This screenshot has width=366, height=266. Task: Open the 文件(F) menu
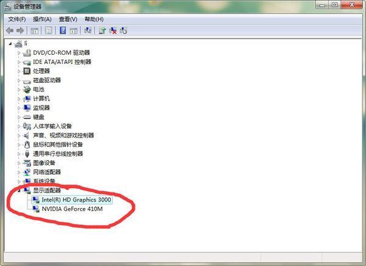click(16, 19)
